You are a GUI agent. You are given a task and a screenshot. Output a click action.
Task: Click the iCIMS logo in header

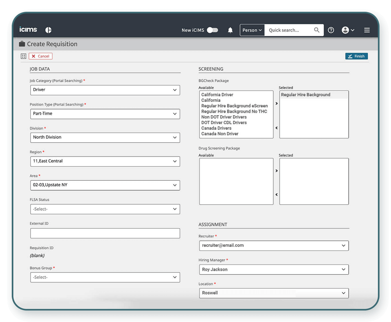pyautogui.click(x=28, y=30)
